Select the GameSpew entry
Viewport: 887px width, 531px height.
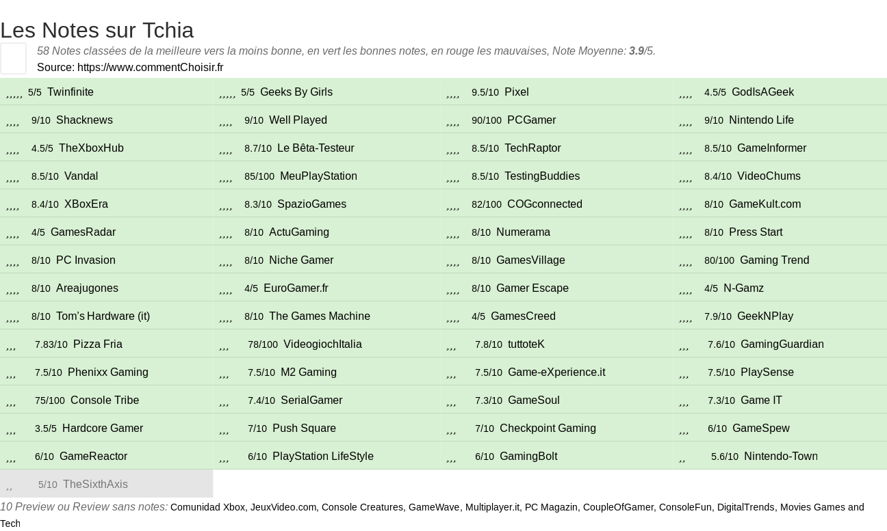pos(761,428)
